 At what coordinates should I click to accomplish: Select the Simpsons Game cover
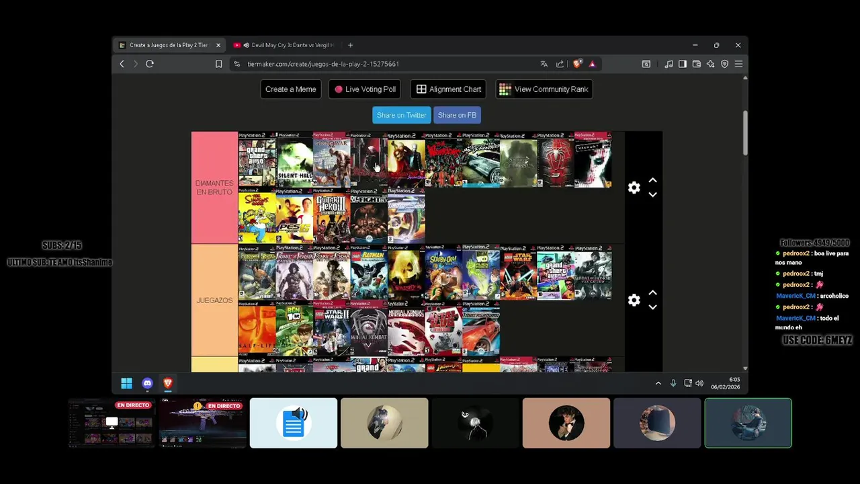[257, 216]
